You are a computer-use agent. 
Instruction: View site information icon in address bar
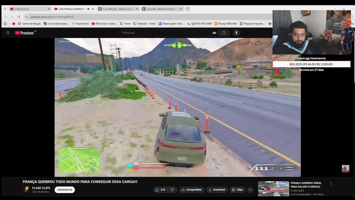point(27,17)
